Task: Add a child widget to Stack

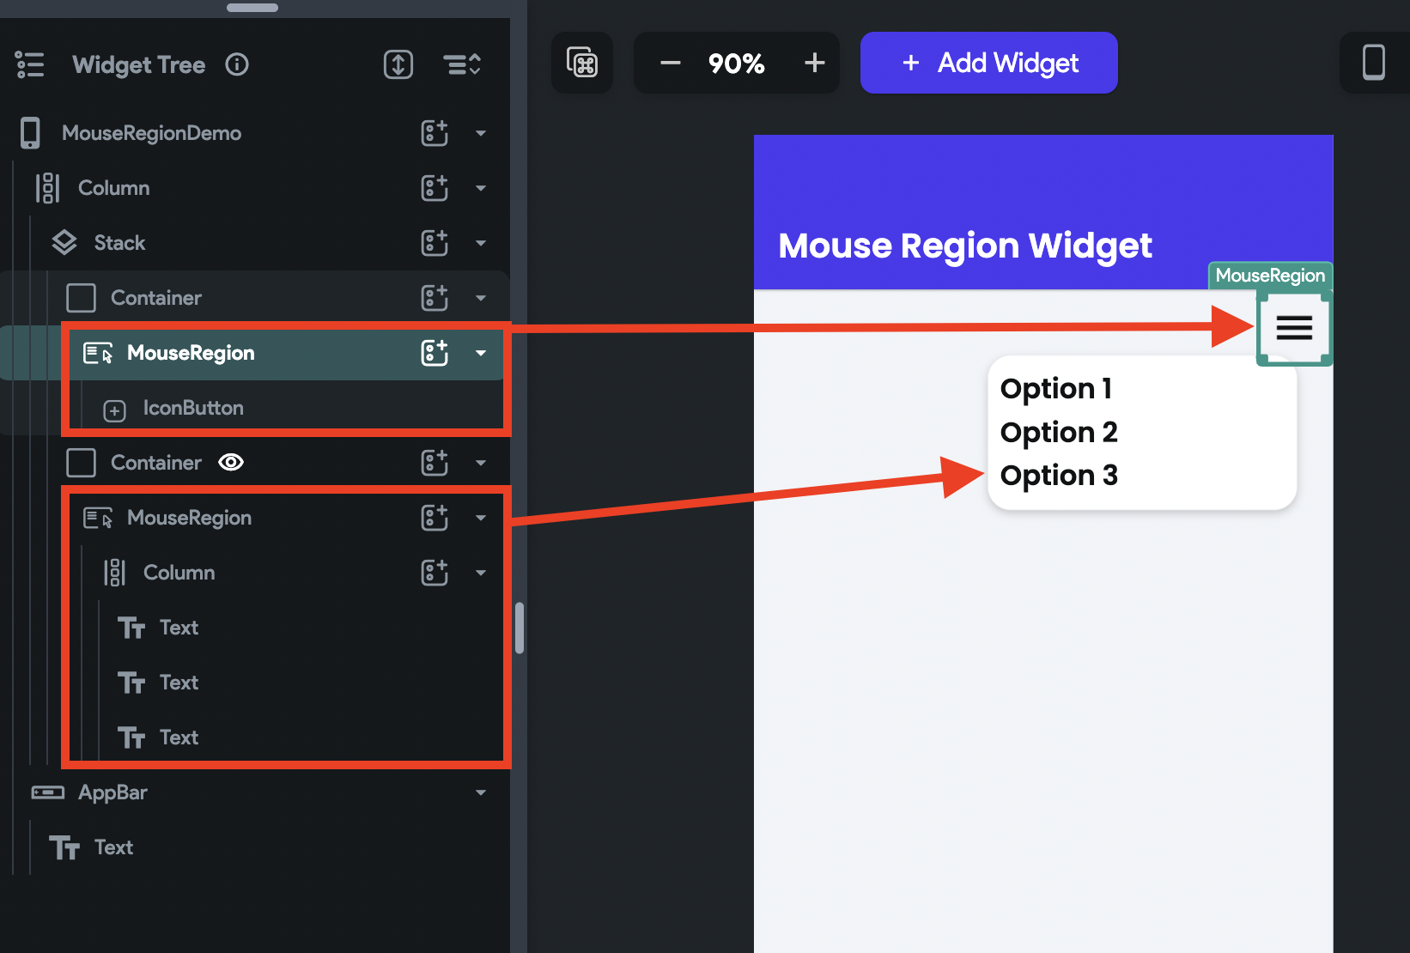Action: [x=435, y=243]
